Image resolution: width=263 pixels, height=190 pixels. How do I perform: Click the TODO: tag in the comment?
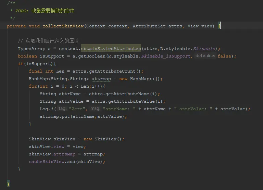22,11
